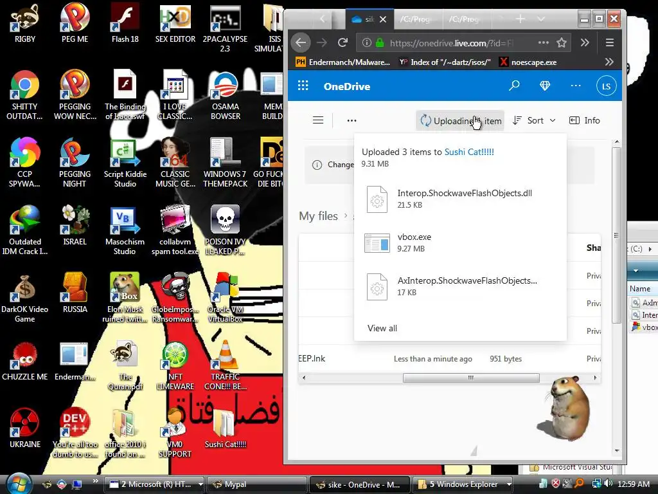Open OneDrive header more options ellipsis
The height and width of the screenshot is (494, 658).
pos(576,86)
